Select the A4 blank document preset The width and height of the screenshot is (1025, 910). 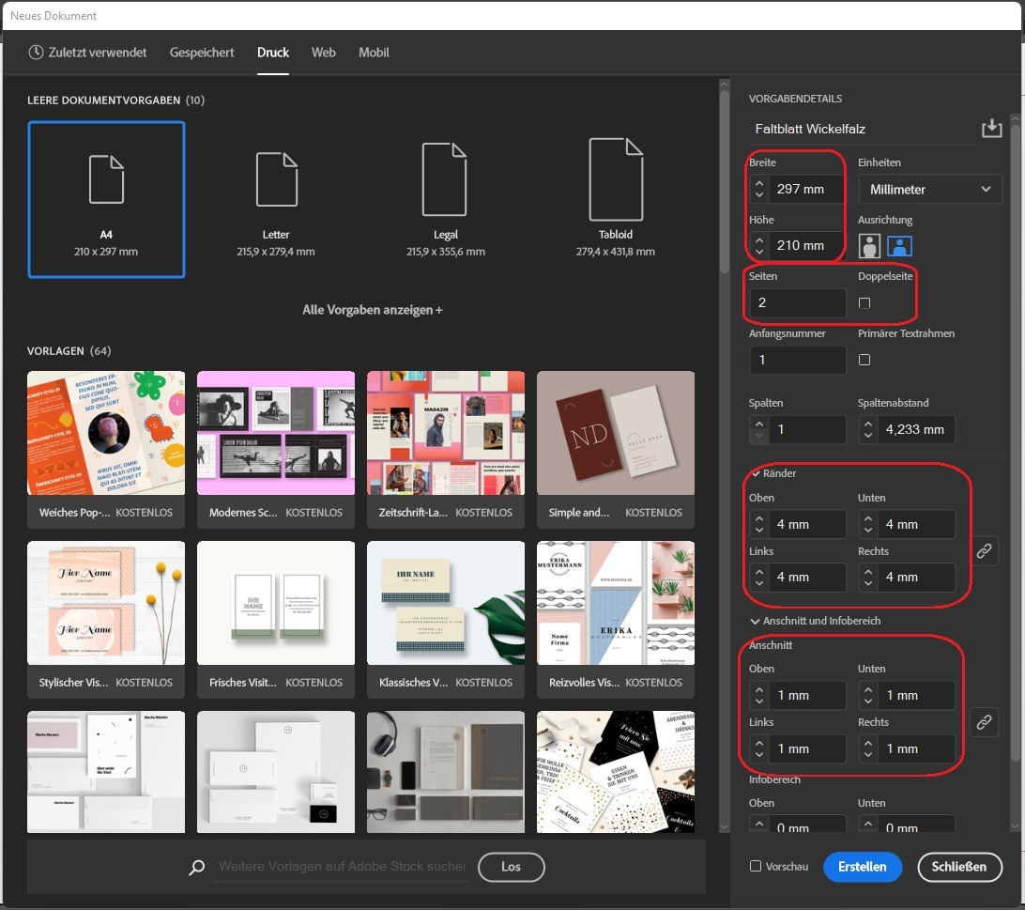[x=106, y=200]
